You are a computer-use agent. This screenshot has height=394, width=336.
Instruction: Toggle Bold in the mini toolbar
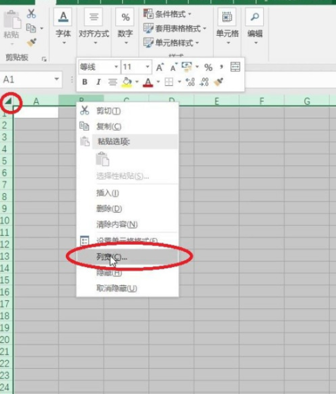pyautogui.click(x=84, y=82)
